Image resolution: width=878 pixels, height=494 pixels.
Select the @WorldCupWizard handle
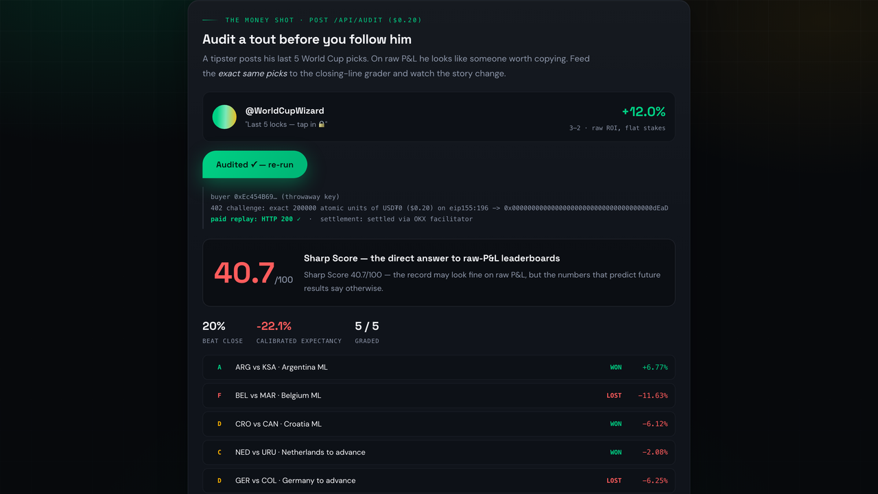point(285,110)
